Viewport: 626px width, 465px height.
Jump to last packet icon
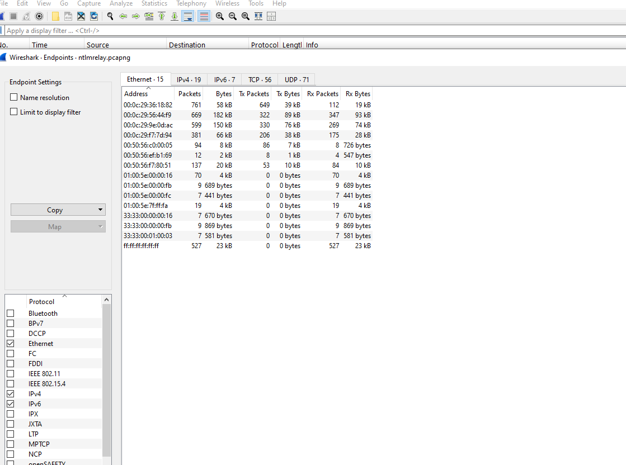click(x=175, y=16)
